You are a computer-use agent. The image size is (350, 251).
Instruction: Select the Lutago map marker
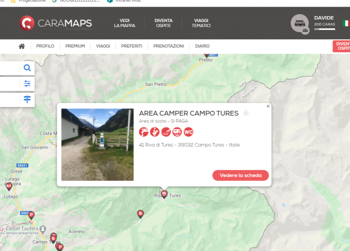pos(9,186)
